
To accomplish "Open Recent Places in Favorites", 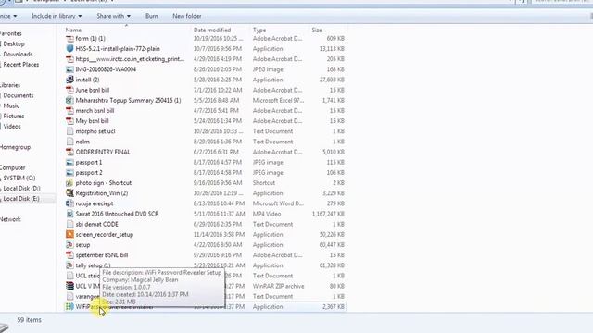I will click(20, 65).
